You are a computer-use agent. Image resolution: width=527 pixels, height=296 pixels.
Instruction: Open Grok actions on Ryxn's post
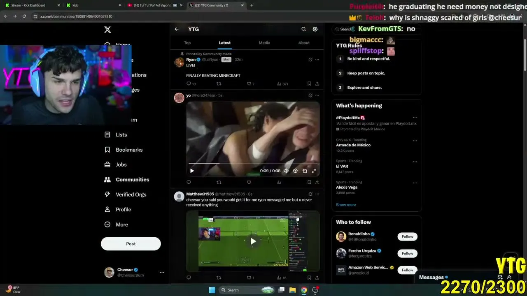click(x=310, y=60)
